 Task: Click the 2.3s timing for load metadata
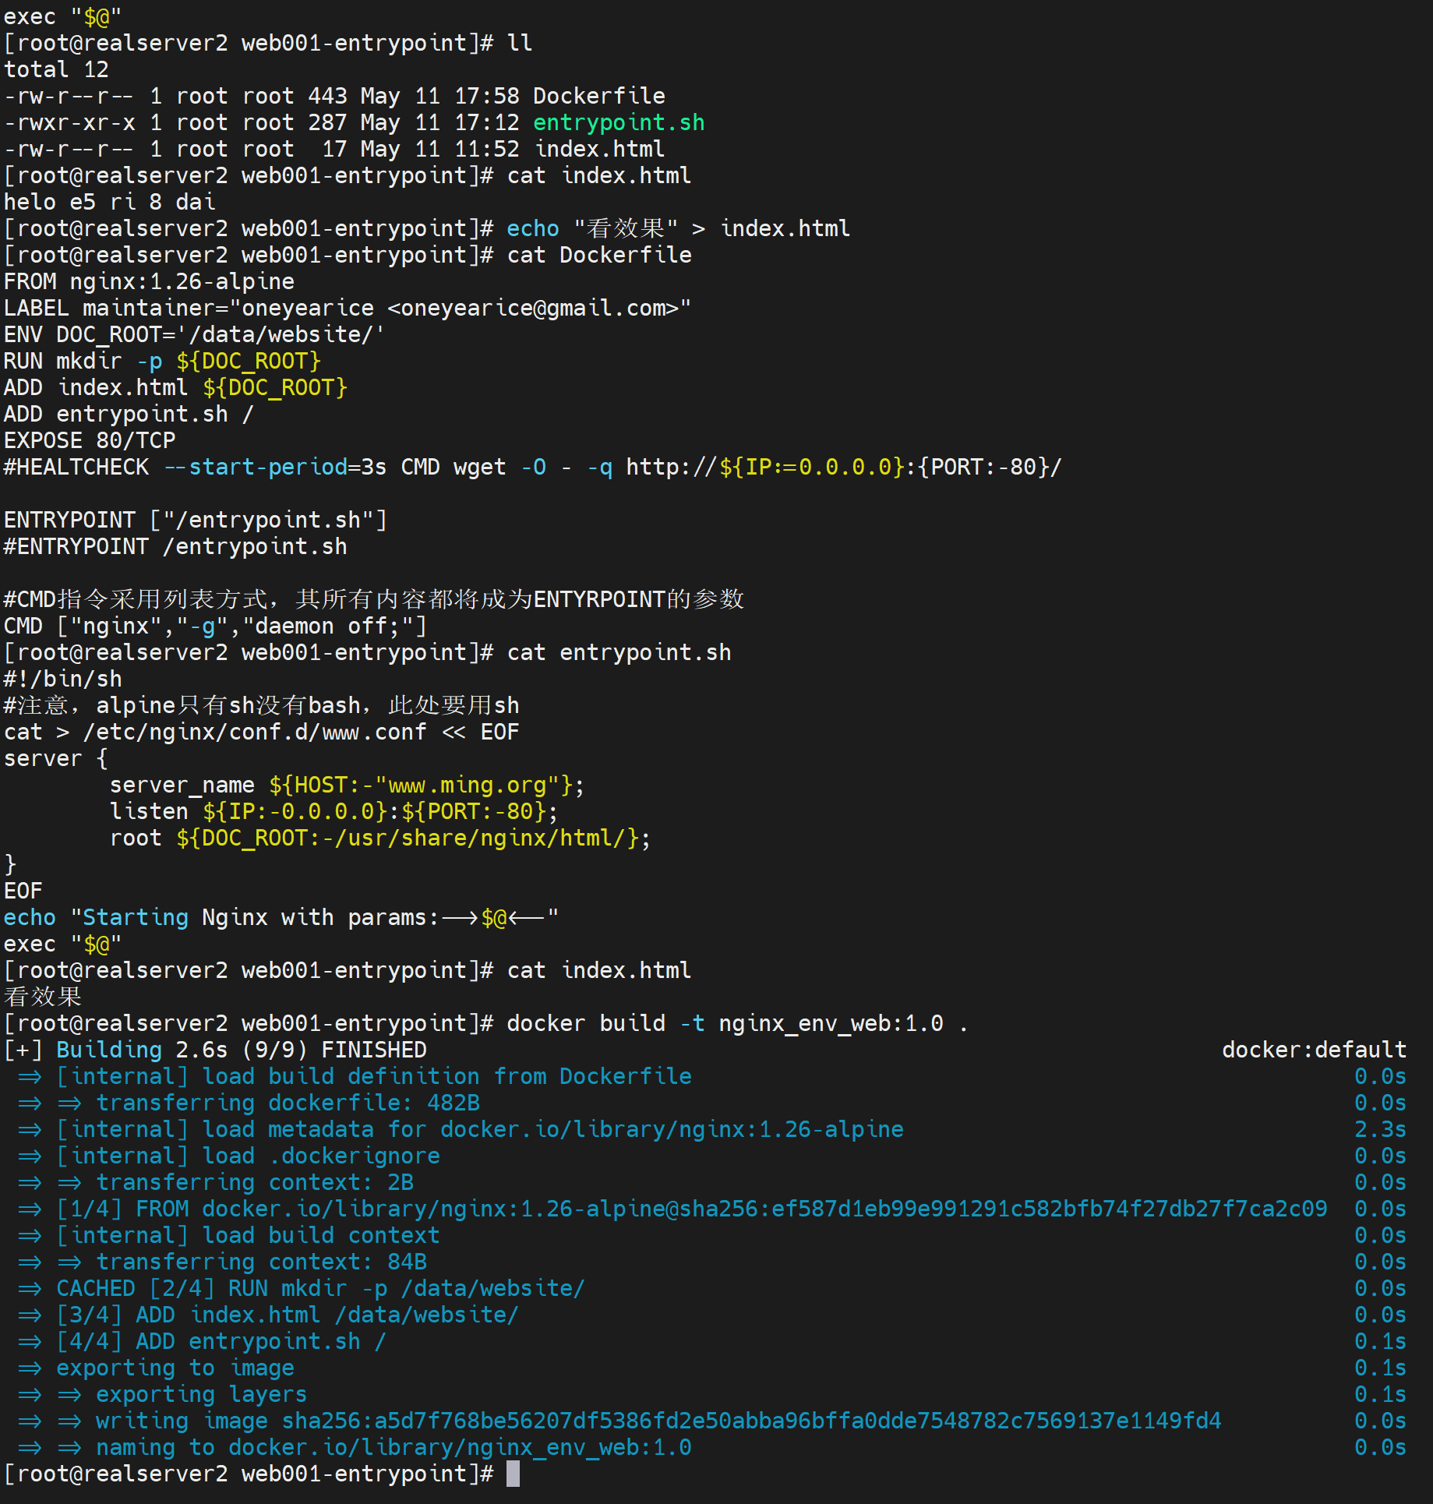pos(1379,1129)
